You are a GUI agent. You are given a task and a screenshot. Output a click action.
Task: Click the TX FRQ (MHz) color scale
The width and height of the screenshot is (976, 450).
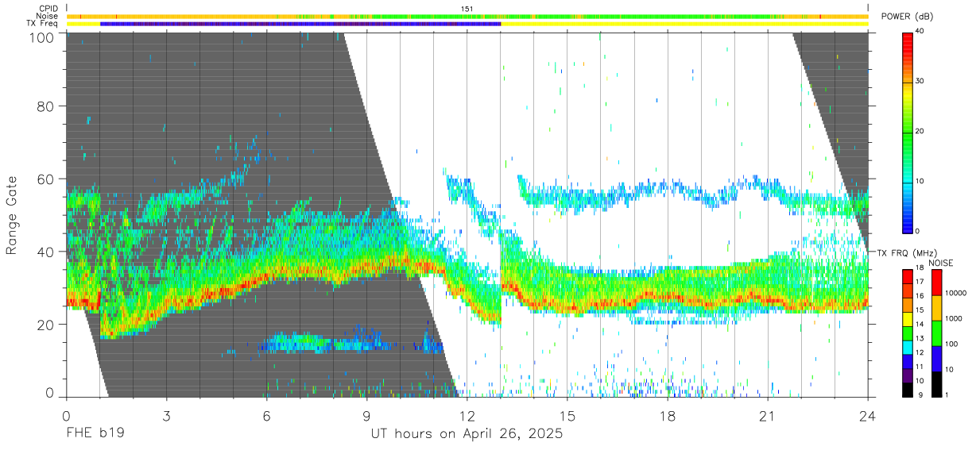909,333
